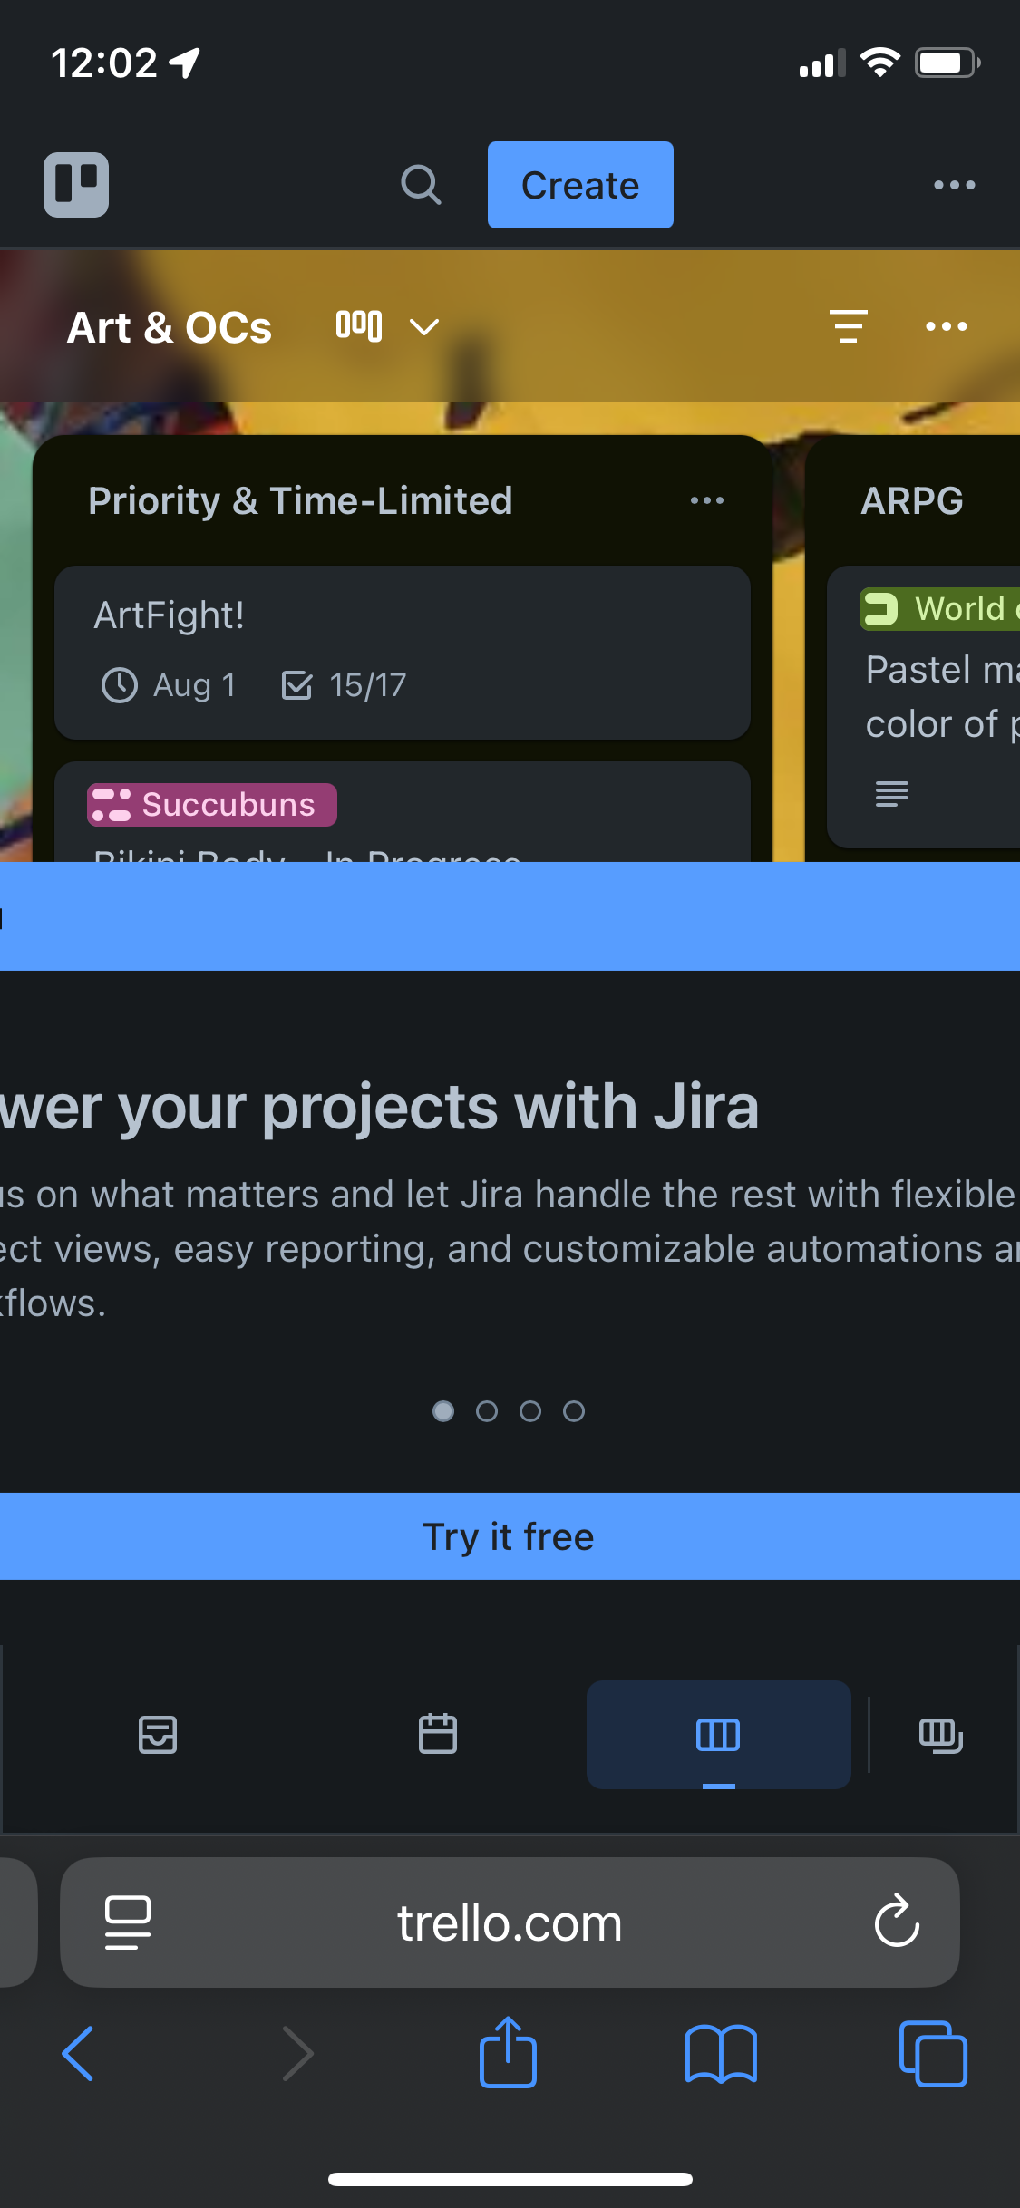Open the Trello home logo icon
This screenshot has height=2208, width=1020.
[x=76, y=185]
